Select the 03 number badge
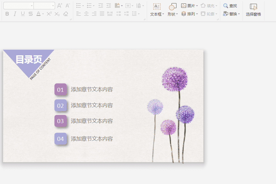 (60, 121)
